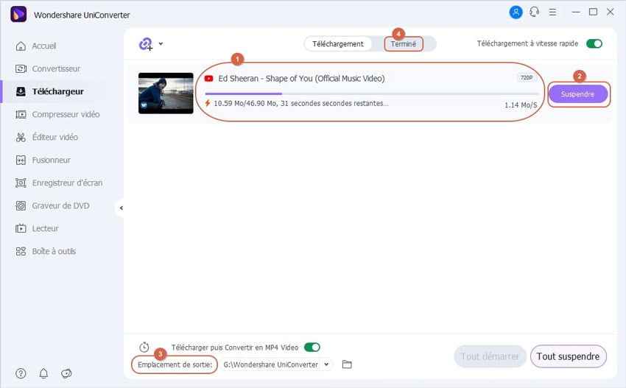Click the Ed Sheeran video thumbnail

click(x=166, y=93)
